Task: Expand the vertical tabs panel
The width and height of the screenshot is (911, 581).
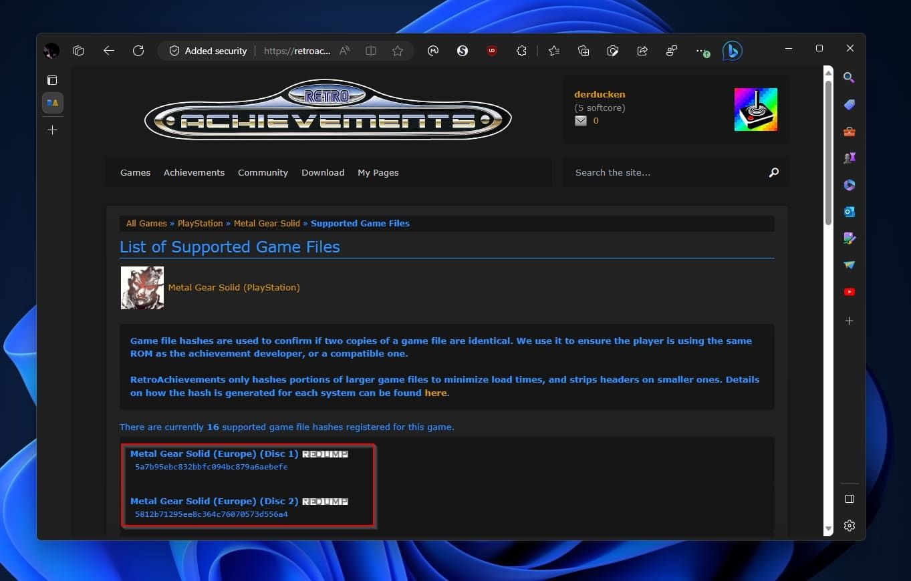Action: tap(51, 80)
